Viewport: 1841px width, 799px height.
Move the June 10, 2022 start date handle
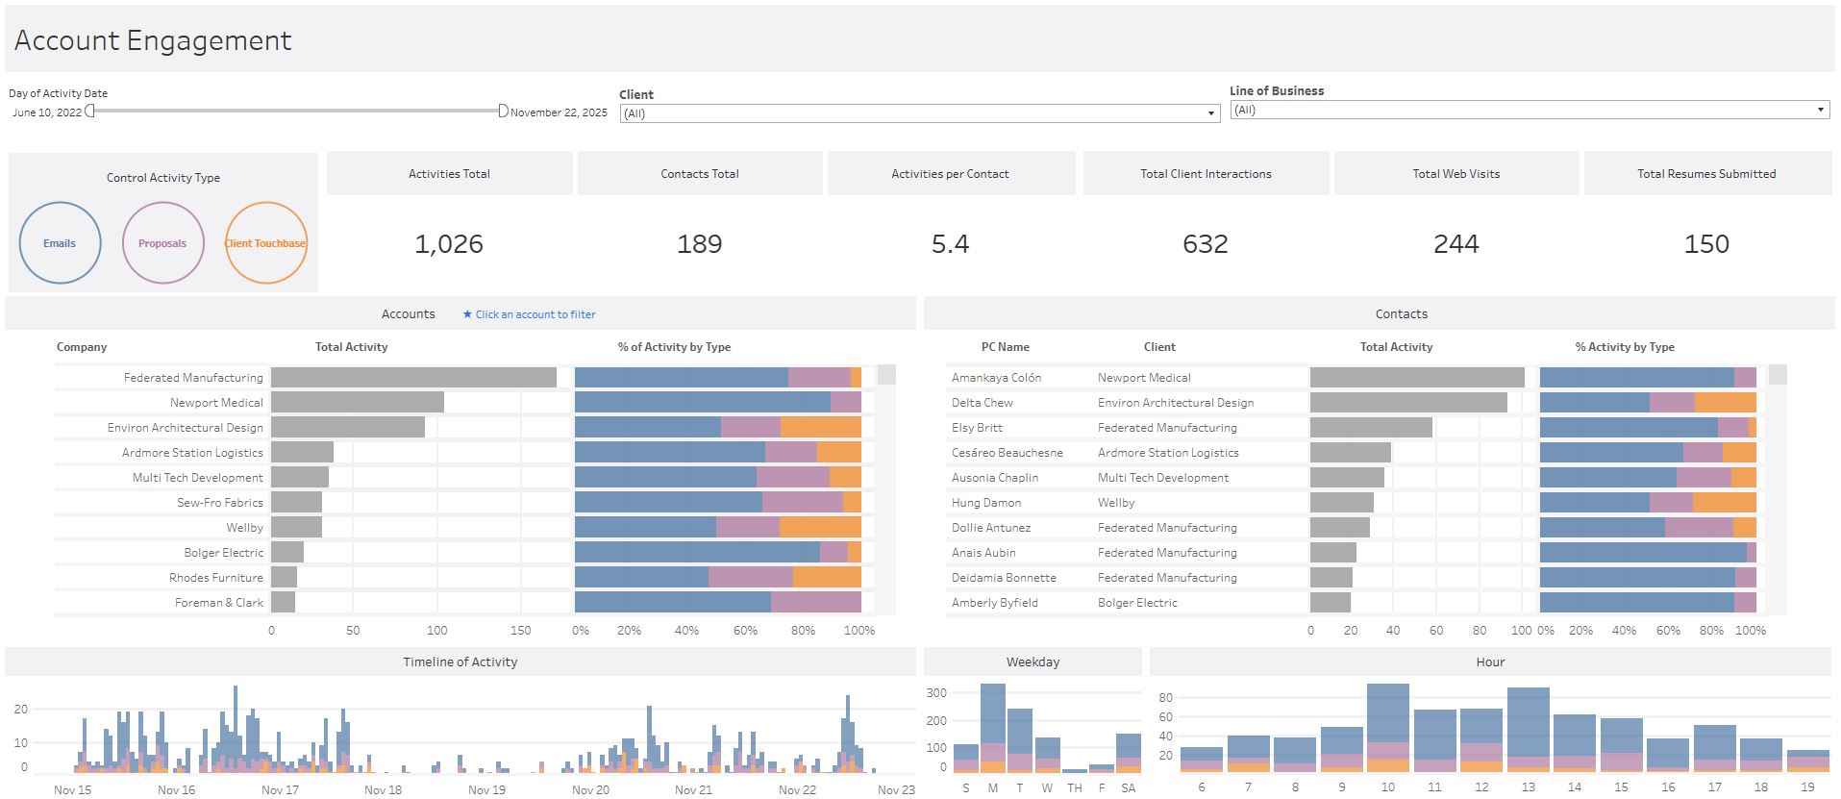(89, 111)
